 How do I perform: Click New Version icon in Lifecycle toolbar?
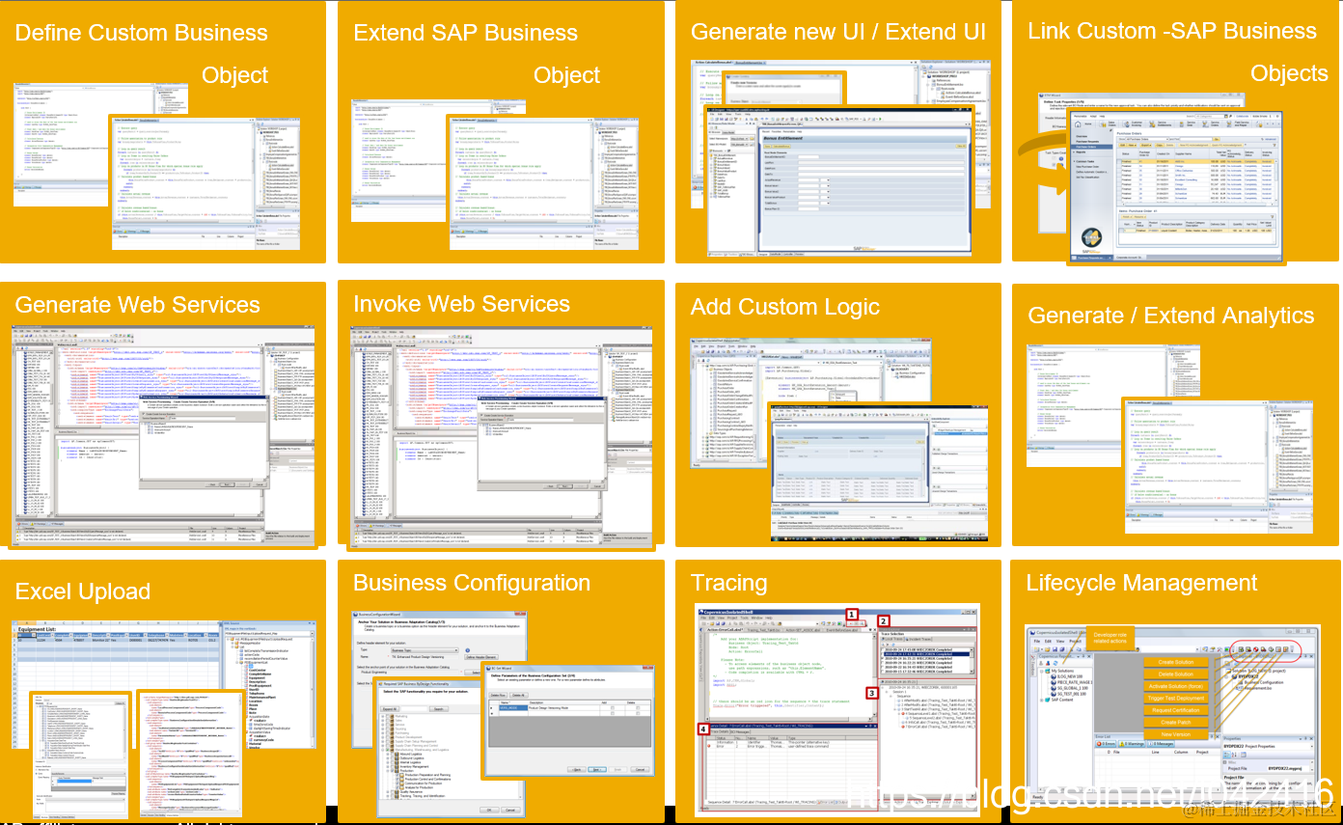[x=1285, y=649]
